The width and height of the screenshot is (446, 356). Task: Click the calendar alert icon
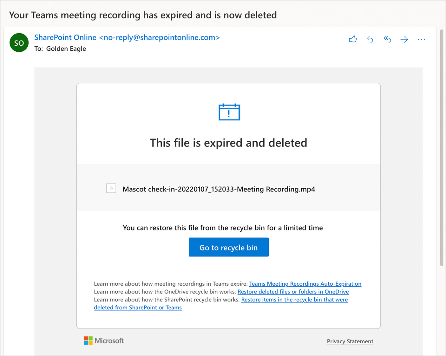229,112
